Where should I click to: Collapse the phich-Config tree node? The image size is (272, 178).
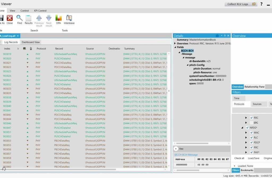tap(187, 65)
